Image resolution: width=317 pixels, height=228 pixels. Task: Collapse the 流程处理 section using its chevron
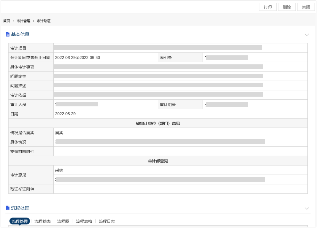coord(307,208)
